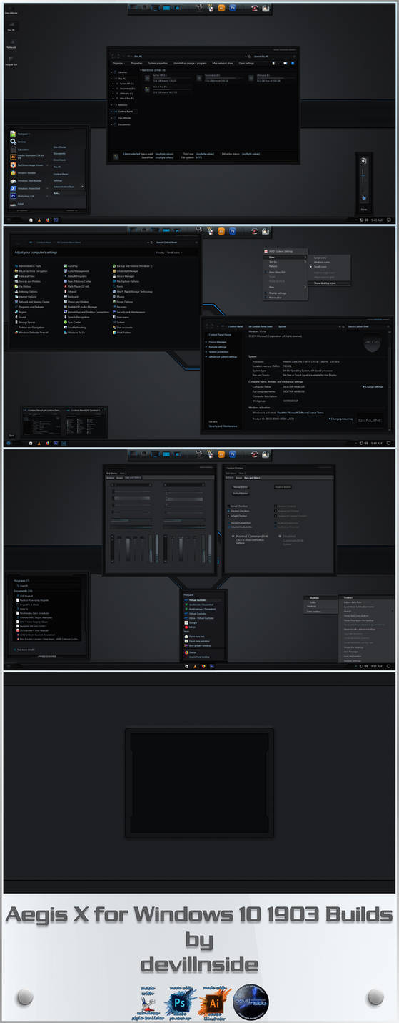Expand Sort by submenu in context menu
The width and height of the screenshot is (399, 1023).
286,261
